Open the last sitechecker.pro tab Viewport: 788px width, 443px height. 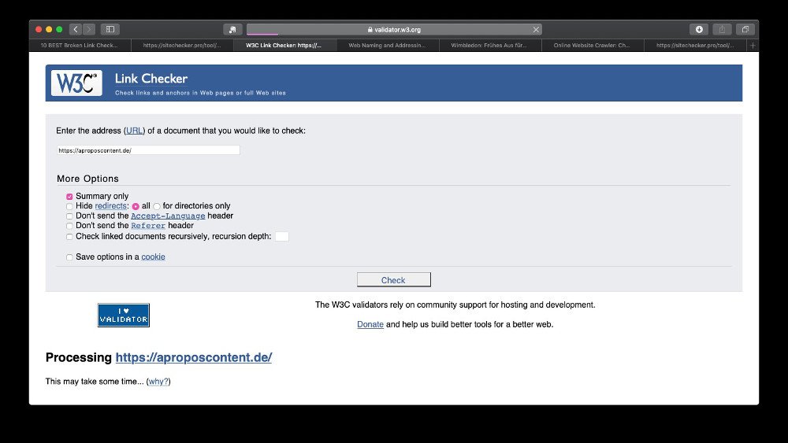point(695,45)
